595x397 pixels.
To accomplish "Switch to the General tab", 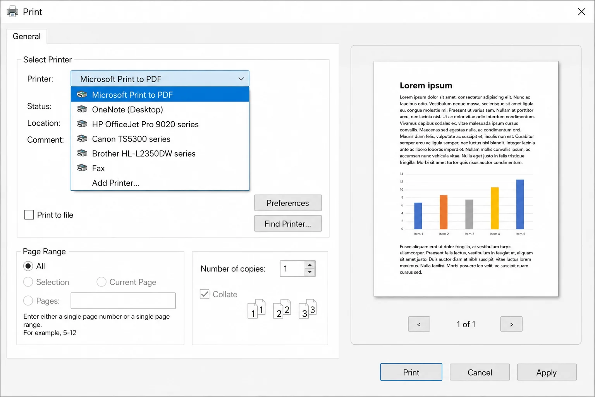I will pos(27,36).
